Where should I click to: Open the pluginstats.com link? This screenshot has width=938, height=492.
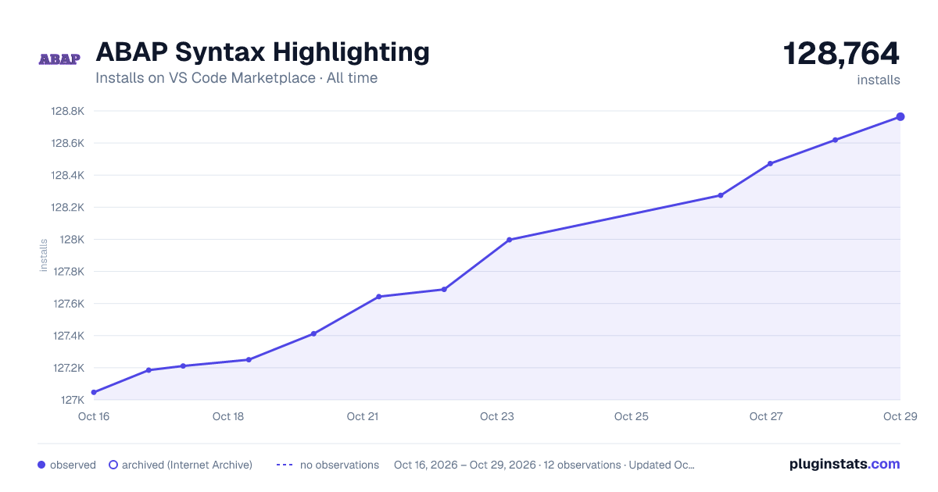click(x=845, y=464)
